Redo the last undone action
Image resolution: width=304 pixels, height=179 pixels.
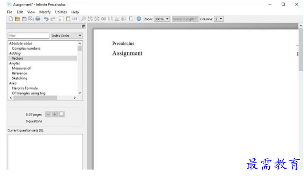point(53,19)
